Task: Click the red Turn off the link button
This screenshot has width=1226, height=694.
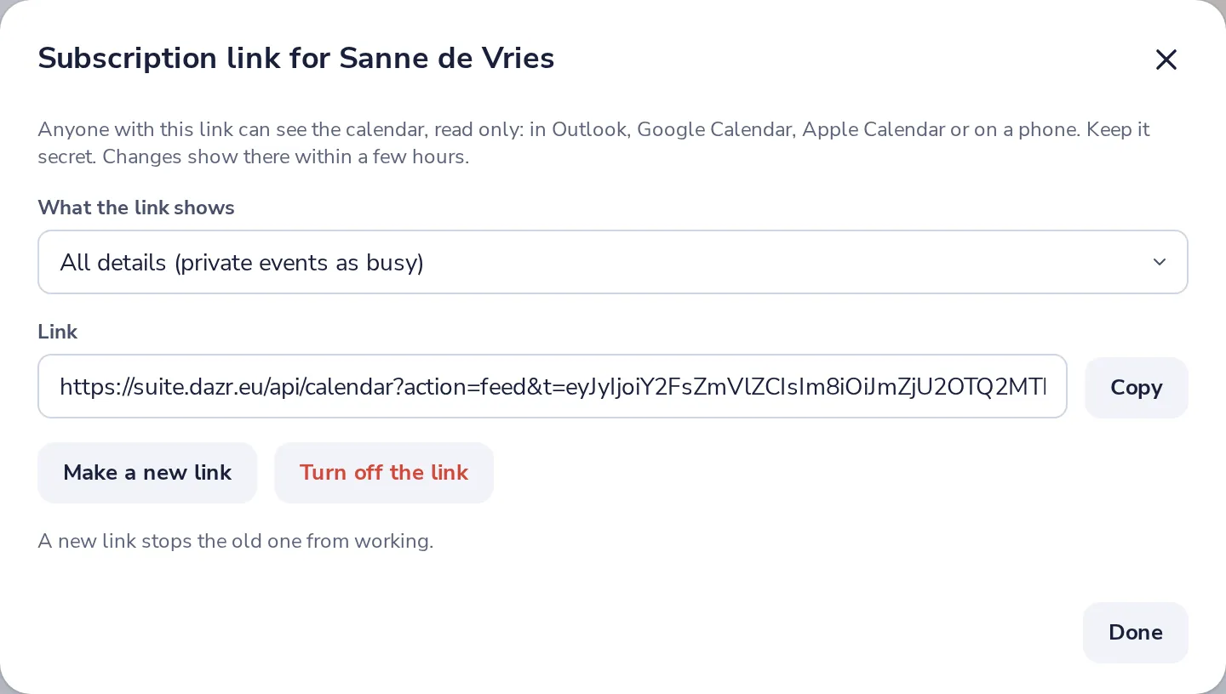Action: coord(384,473)
